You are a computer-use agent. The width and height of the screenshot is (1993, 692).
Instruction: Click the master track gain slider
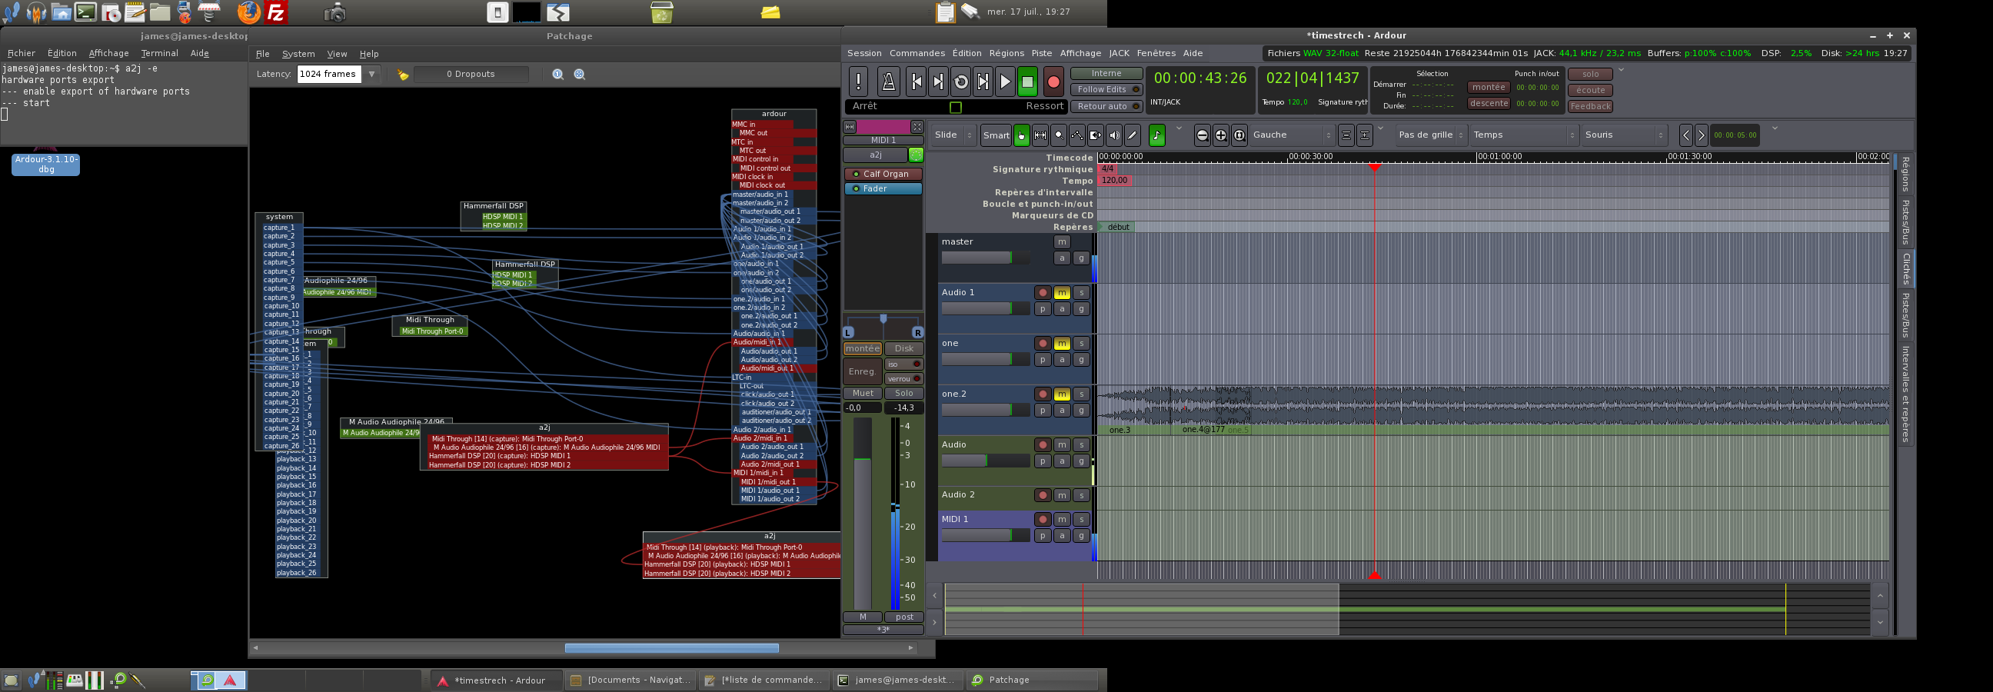tap(977, 258)
